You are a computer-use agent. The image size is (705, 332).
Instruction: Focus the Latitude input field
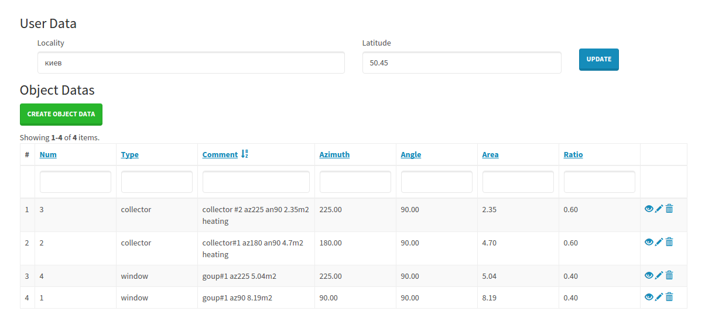coord(462,63)
